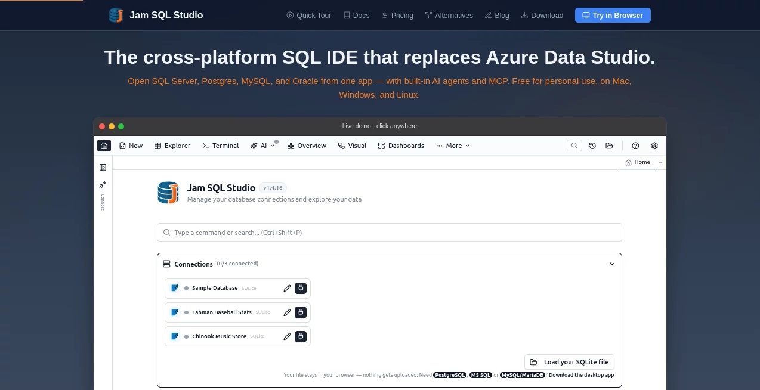Open the Terminal

point(221,146)
